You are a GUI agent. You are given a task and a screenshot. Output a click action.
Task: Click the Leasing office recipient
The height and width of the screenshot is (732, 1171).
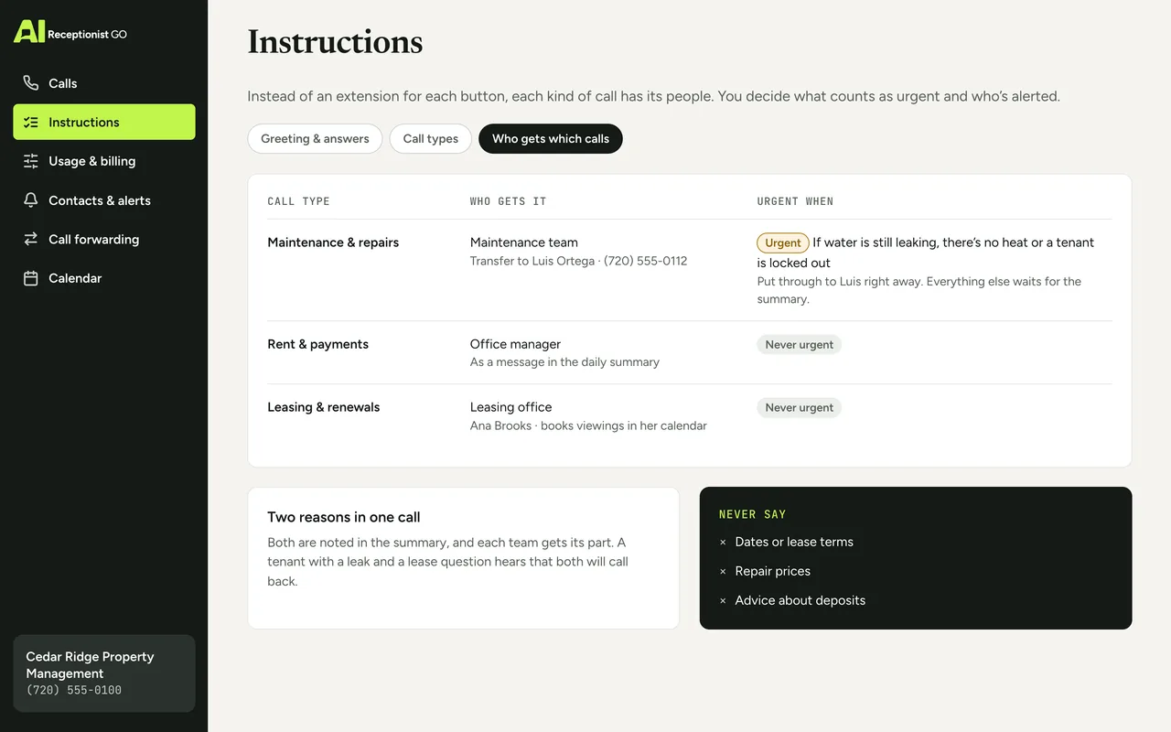(510, 407)
